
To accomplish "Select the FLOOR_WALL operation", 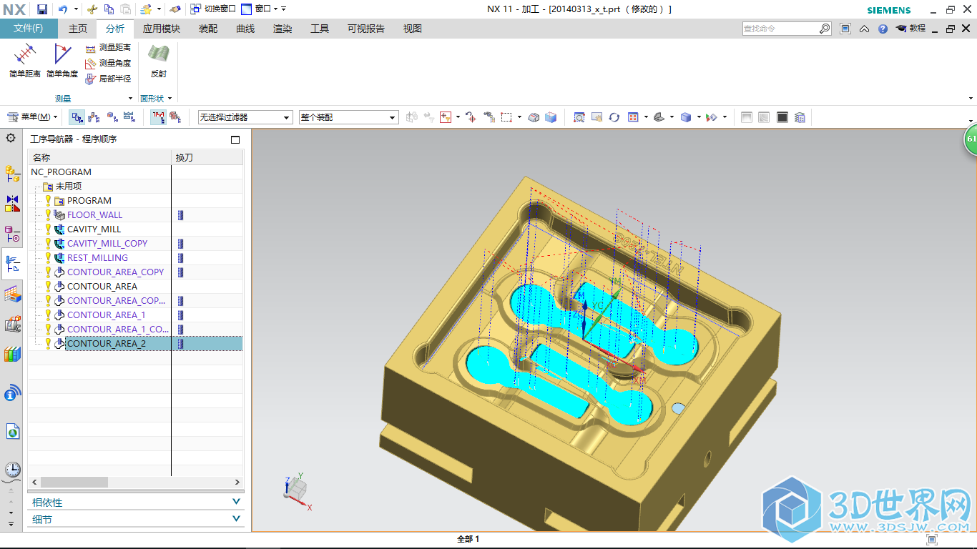I will tap(94, 214).
